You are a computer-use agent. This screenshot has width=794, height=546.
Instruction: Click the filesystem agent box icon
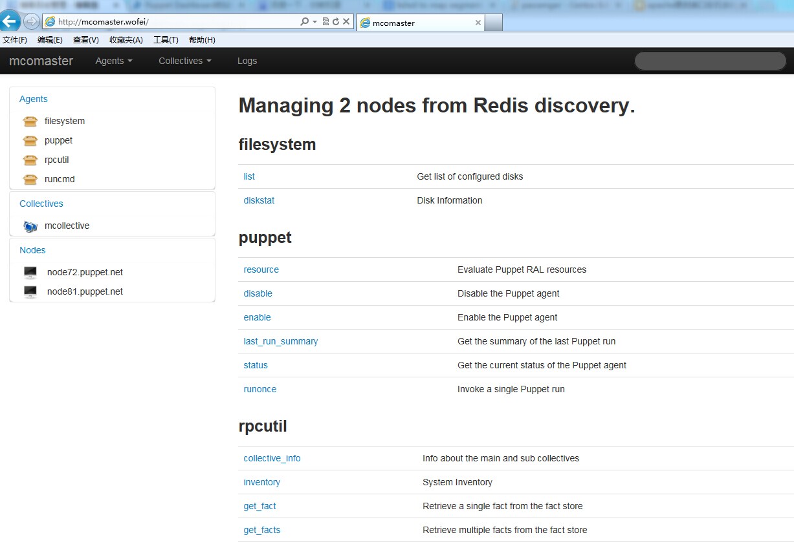click(30, 121)
